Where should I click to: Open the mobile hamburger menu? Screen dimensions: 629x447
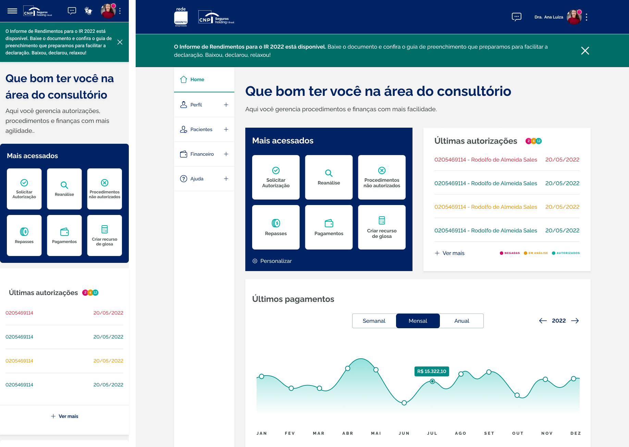pyautogui.click(x=12, y=11)
